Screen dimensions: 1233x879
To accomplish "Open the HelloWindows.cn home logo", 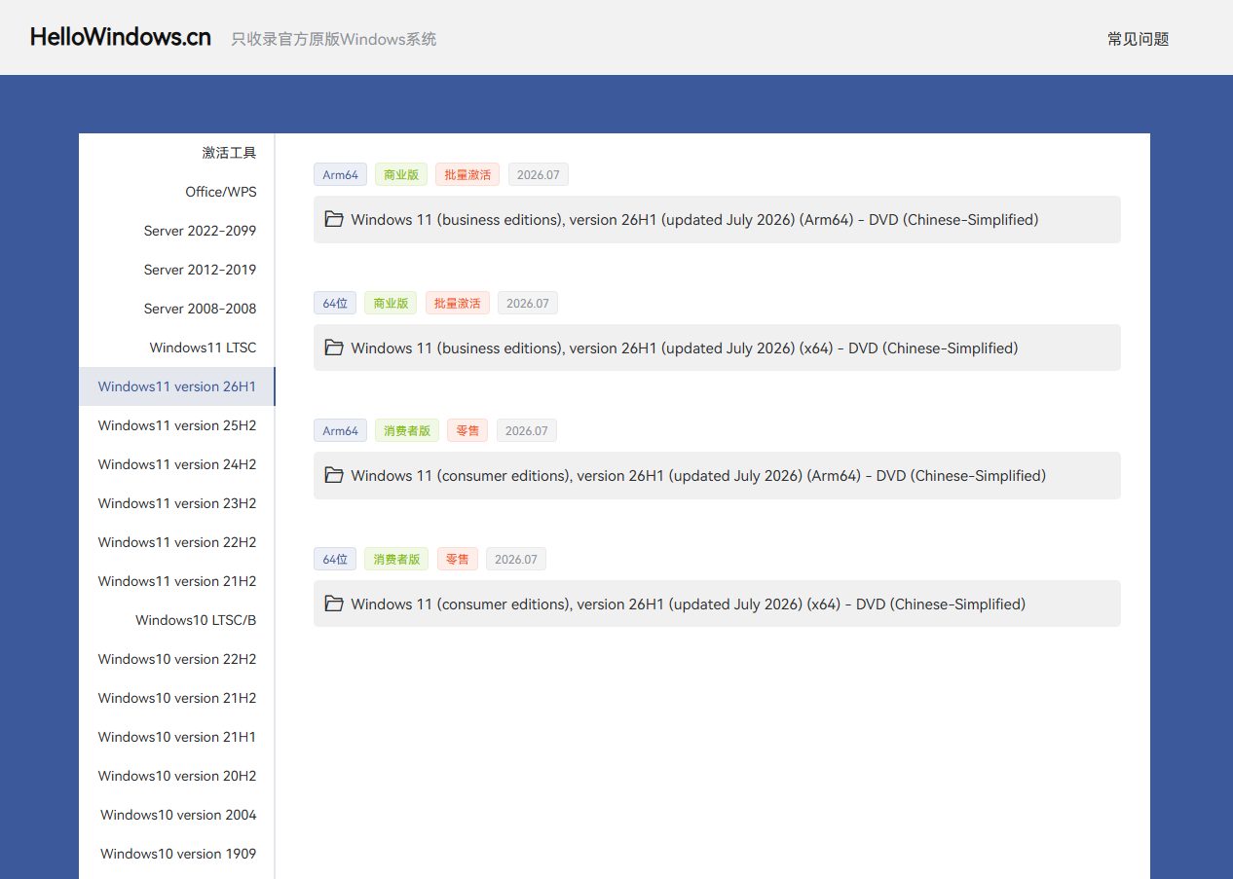I will (121, 37).
